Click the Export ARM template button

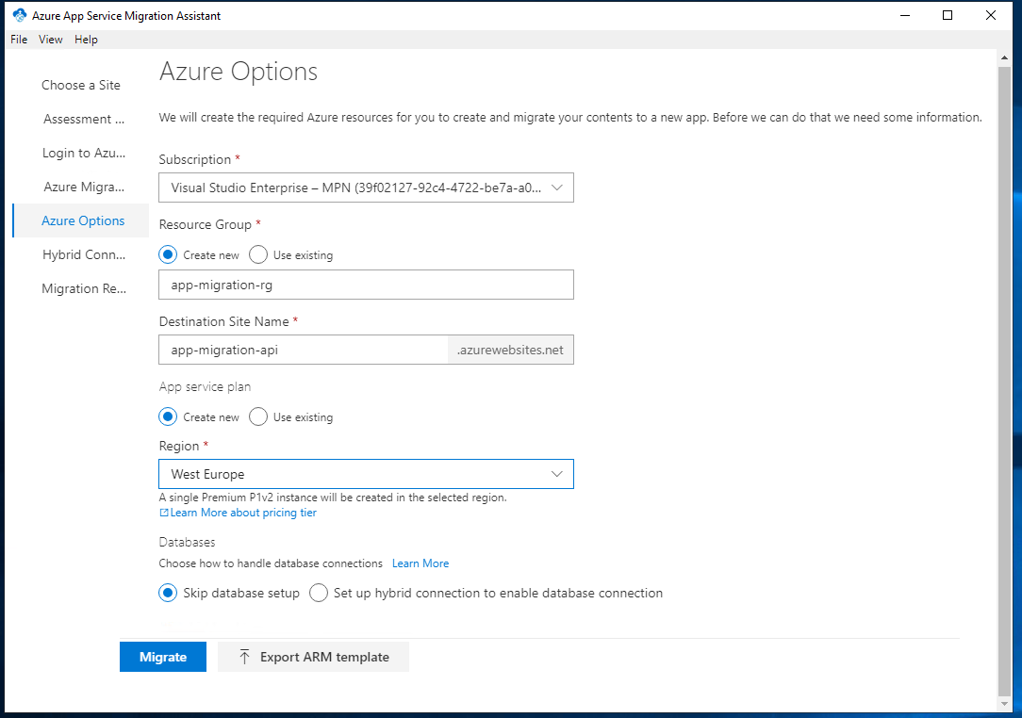pyautogui.click(x=314, y=657)
